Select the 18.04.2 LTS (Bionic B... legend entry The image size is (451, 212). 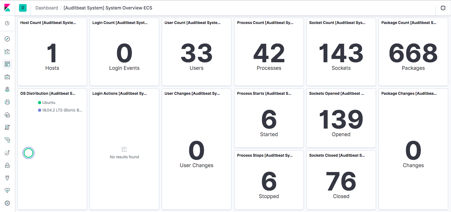[x=62, y=110]
